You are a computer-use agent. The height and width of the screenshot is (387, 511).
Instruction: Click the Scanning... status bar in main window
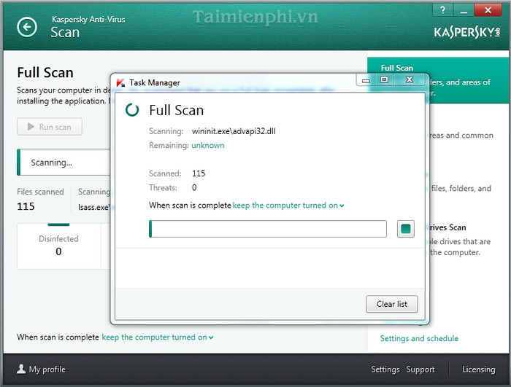pos(64,162)
